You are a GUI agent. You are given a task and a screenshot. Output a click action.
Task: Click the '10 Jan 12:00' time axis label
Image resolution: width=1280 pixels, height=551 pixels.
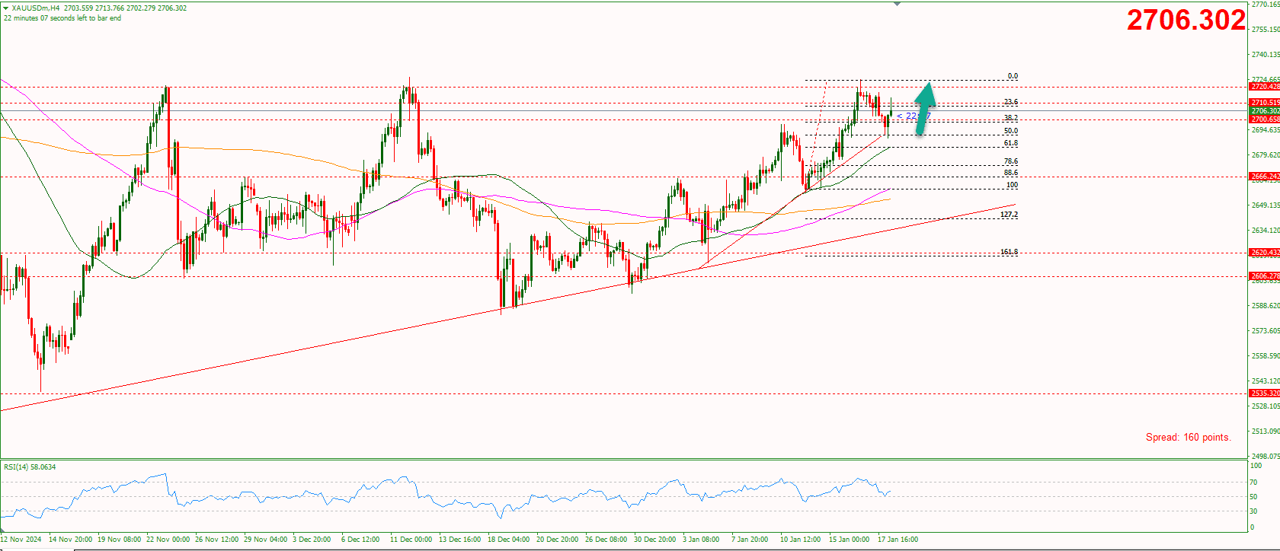click(x=800, y=540)
